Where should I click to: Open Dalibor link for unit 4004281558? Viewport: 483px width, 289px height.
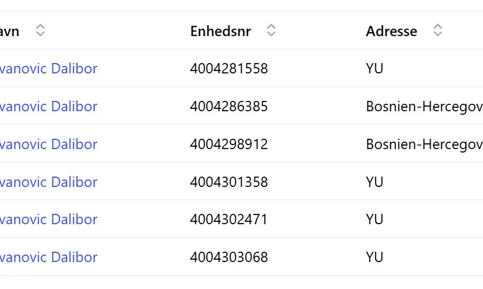tap(49, 69)
